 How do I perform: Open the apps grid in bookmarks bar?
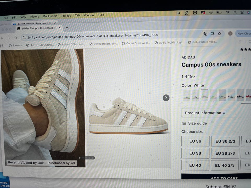pyautogui.click(x=2, y=46)
